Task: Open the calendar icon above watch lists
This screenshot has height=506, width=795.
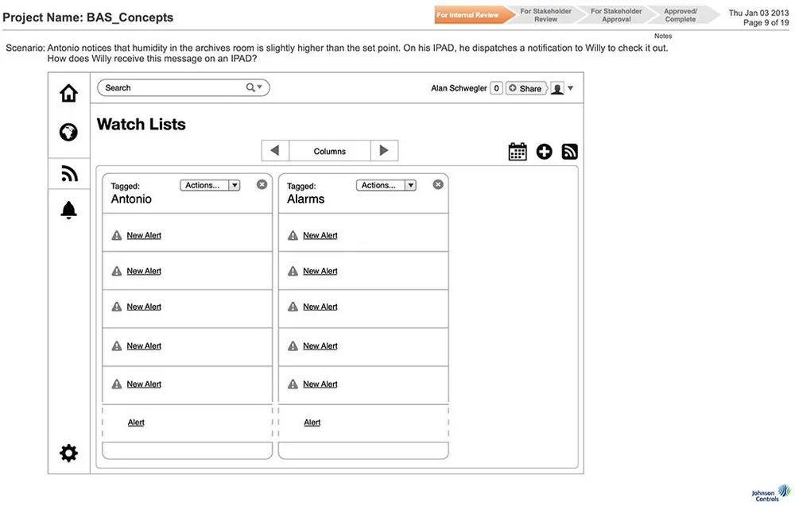Action: 518,152
